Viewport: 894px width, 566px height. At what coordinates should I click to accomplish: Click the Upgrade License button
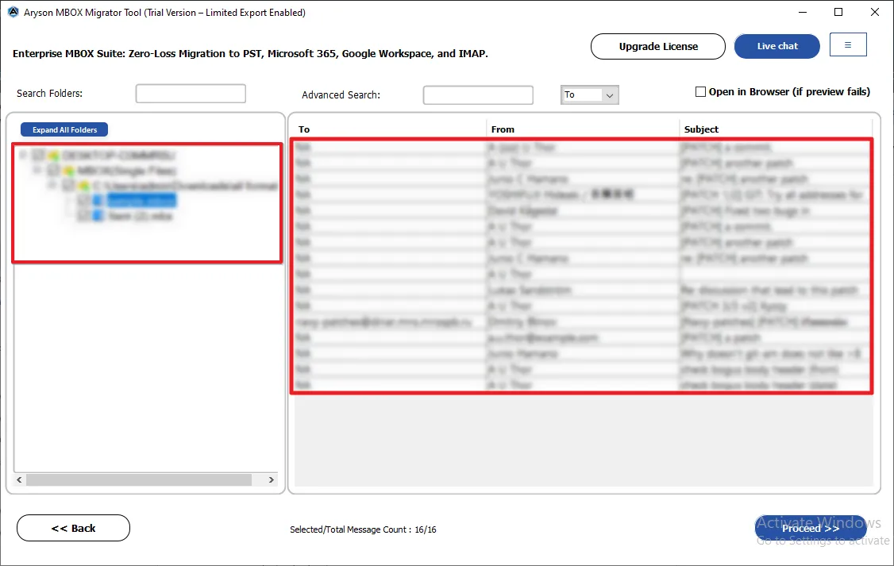[x=658, y=46]
